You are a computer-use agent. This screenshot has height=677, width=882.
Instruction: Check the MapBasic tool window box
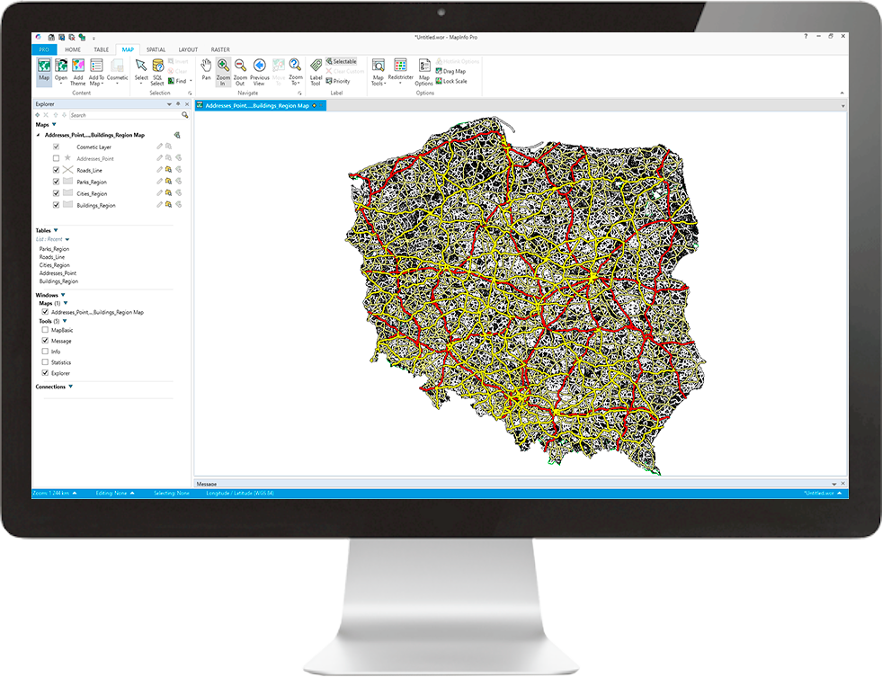click(x=45, y=330)
